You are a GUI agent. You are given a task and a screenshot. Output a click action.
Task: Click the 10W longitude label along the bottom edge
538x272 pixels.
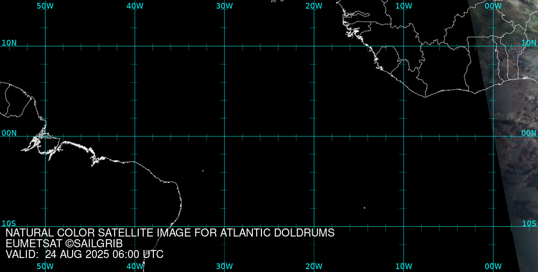coord(403,267)
